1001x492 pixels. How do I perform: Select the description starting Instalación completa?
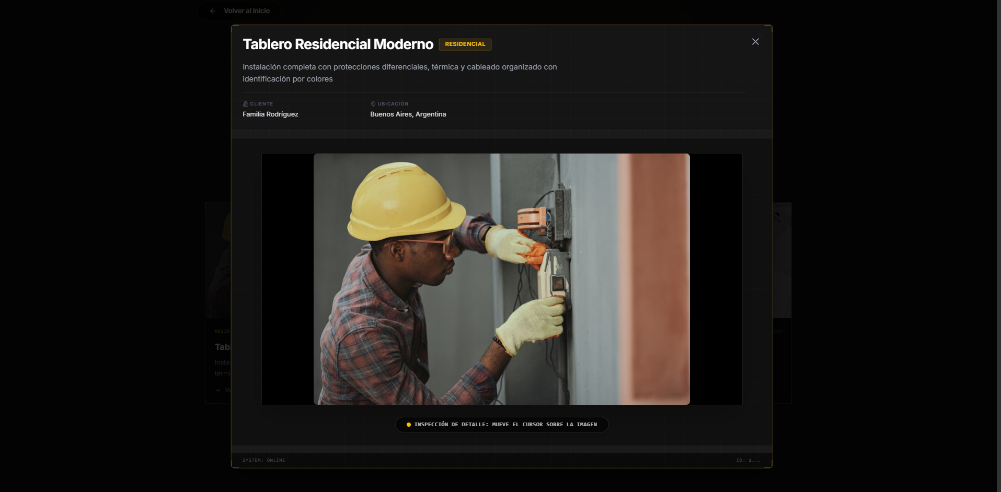(x=400, y=73)
